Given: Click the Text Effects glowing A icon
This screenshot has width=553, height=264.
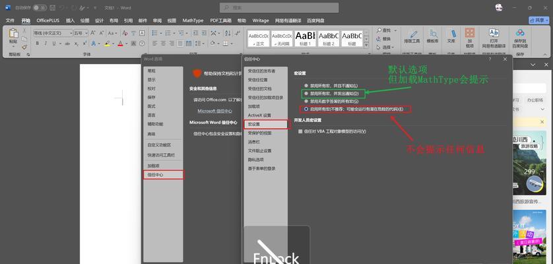Looking at the screenshot, I should 94,44.
